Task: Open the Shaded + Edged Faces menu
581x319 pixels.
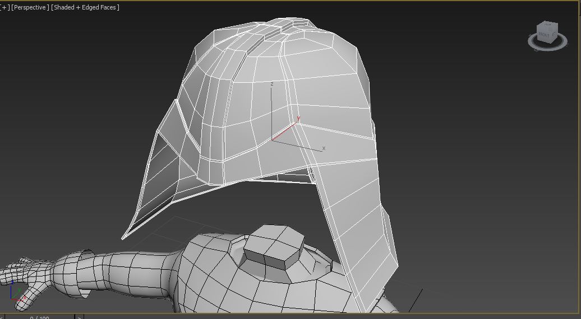Action: point(85,7)
